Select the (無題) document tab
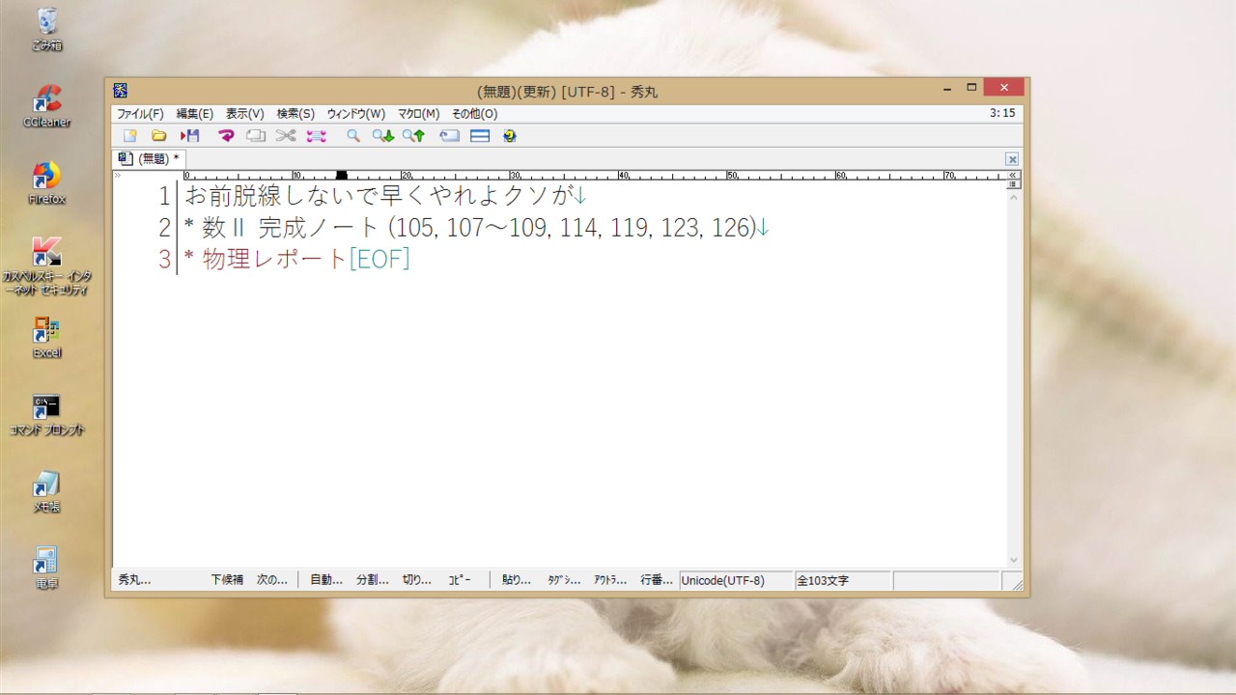This screenshot has height=695, width=1236. click(150, 158)
